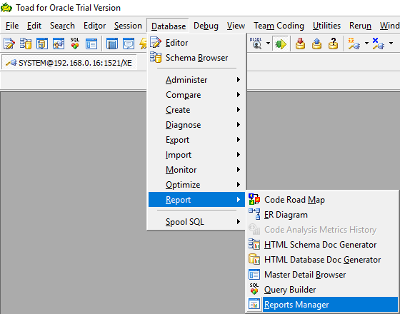
Task: Click the New Connection plug icon
Action: 354,44
